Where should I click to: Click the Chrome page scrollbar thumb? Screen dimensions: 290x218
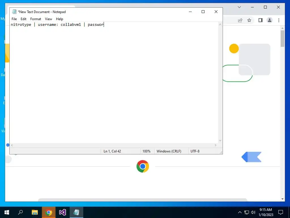(282, 39)
